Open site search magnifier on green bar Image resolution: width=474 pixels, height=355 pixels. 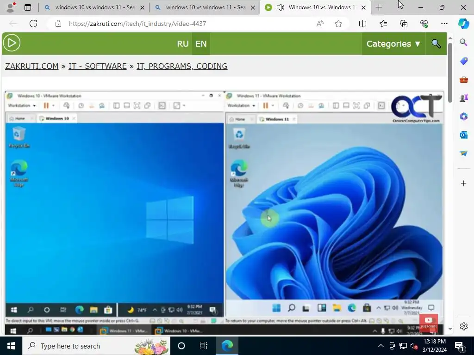click(x=436, y=44)
